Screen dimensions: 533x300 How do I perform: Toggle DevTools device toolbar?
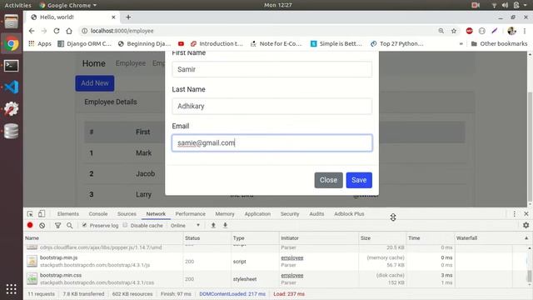[41, 214]
